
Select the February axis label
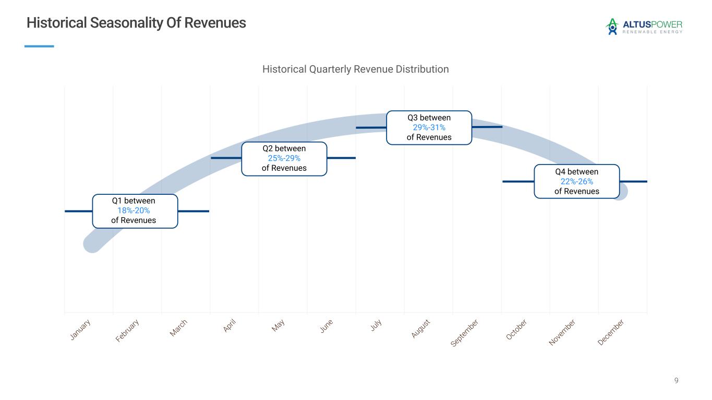[128, 331]
